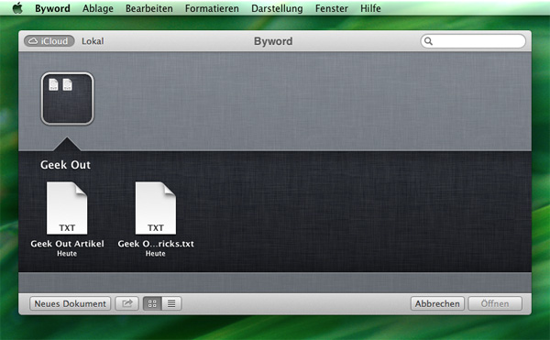Open the Darstellung menu
The height and width of the screenshot is (340, 550).
tap(277, 8)
